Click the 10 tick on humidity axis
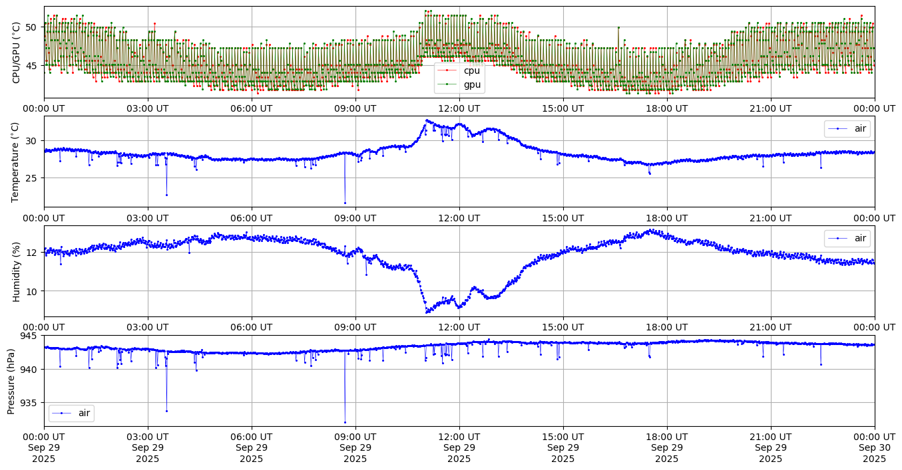Viewport: 902px width, 470px height. tap(31, 291)
